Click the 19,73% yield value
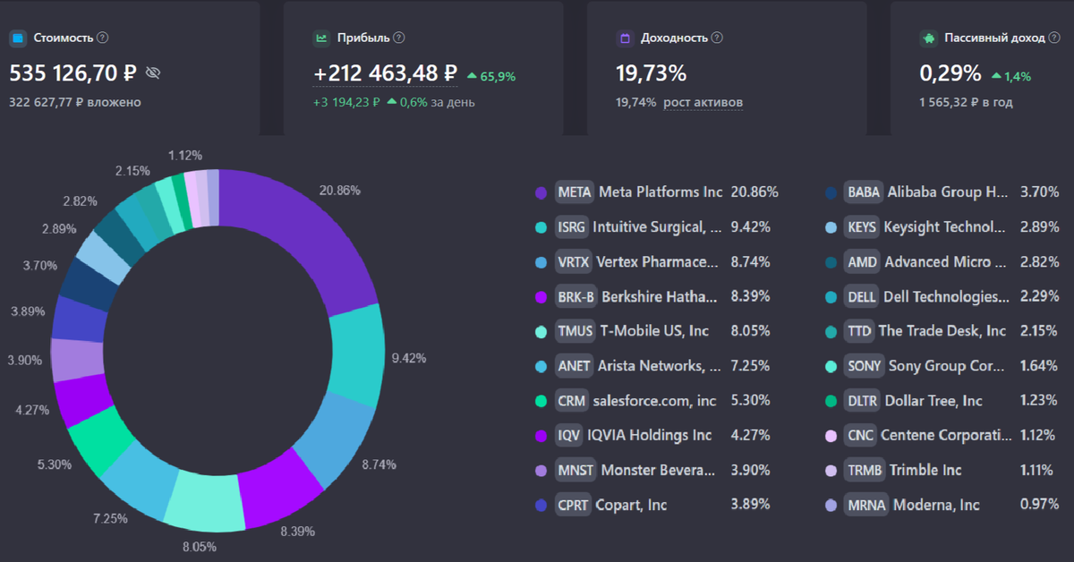The height and width of the screenshot is (562, 1074). point(651,72)
